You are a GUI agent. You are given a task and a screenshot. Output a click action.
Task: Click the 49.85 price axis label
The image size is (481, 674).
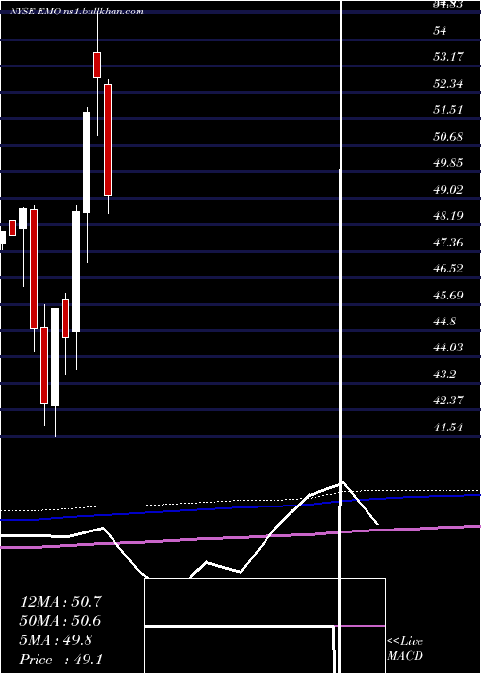448,163
